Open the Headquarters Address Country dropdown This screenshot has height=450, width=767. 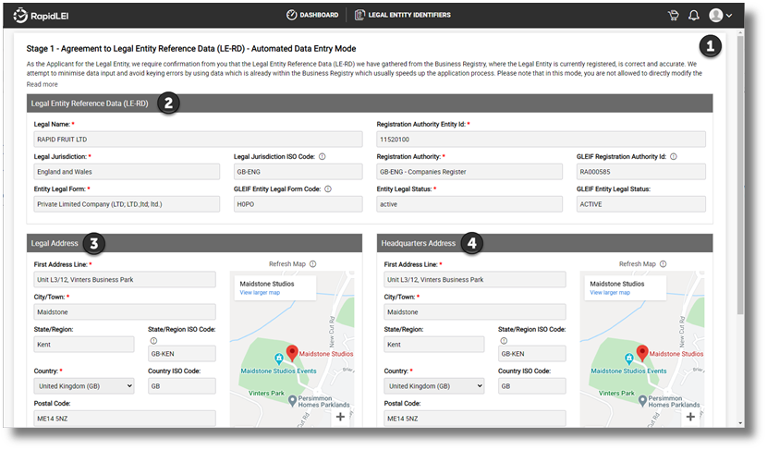pyautogui.click(x=433, y=386)
